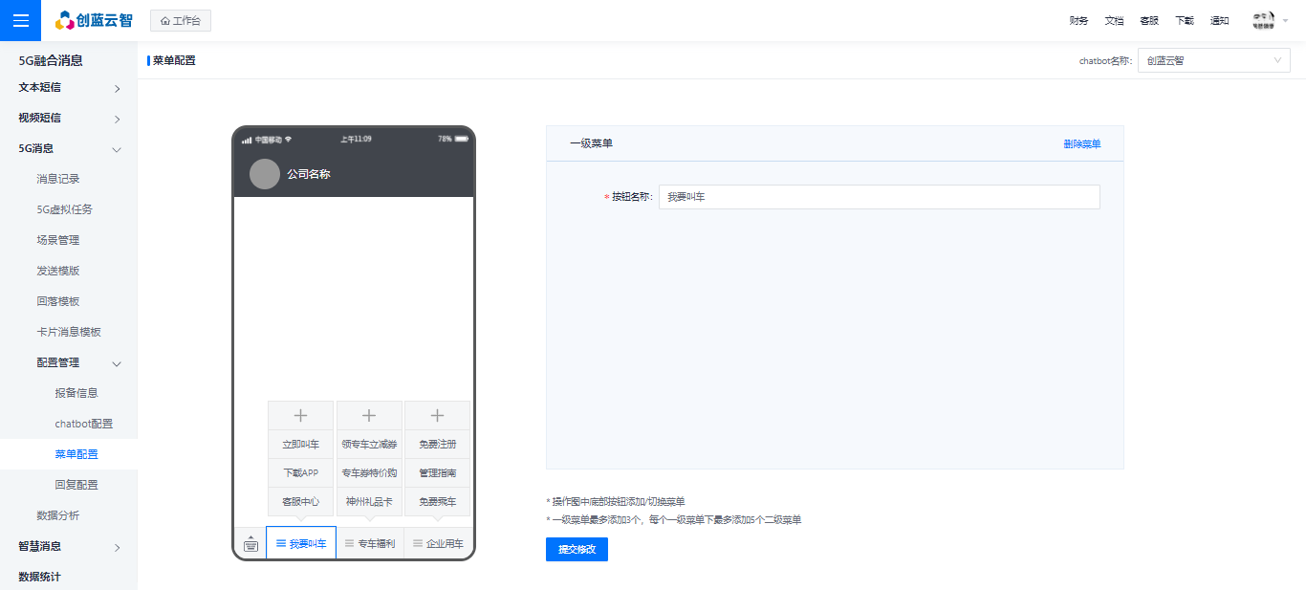
Task: Select the 企业用车 first-level menu tab
Action: (438, 543)
